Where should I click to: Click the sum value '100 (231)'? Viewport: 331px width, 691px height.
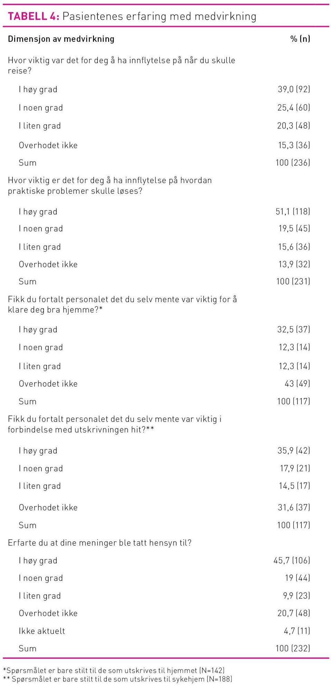click(x=293, y=282)
